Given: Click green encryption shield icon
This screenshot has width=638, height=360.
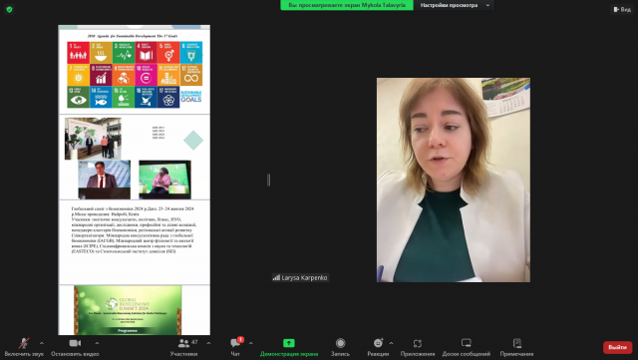Looking at the screenshot, I should coord(9,9).
